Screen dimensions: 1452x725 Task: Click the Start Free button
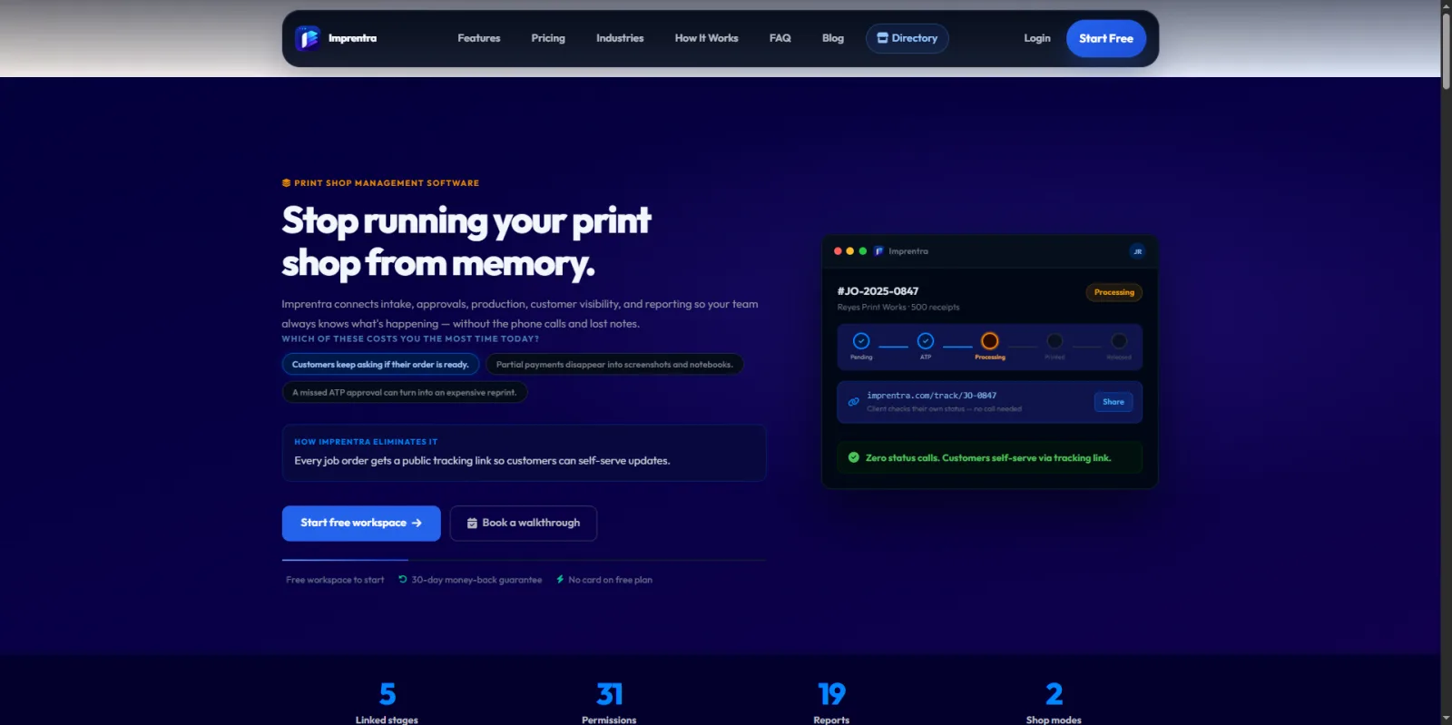point(1106,38)
